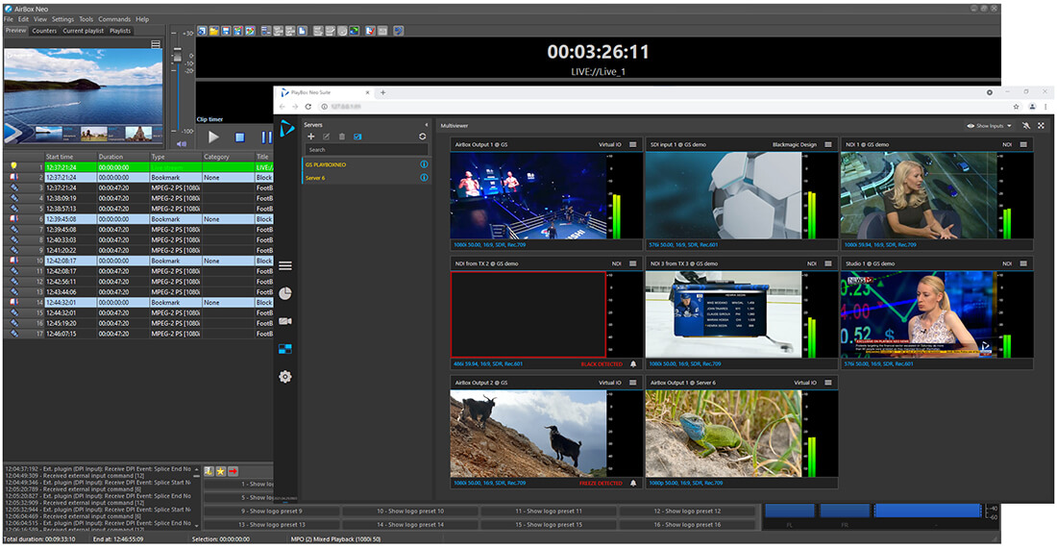This screenshot has width=1057, height=548.
Task: Click the delete server trash icon
Action: (x=342, y=137)
